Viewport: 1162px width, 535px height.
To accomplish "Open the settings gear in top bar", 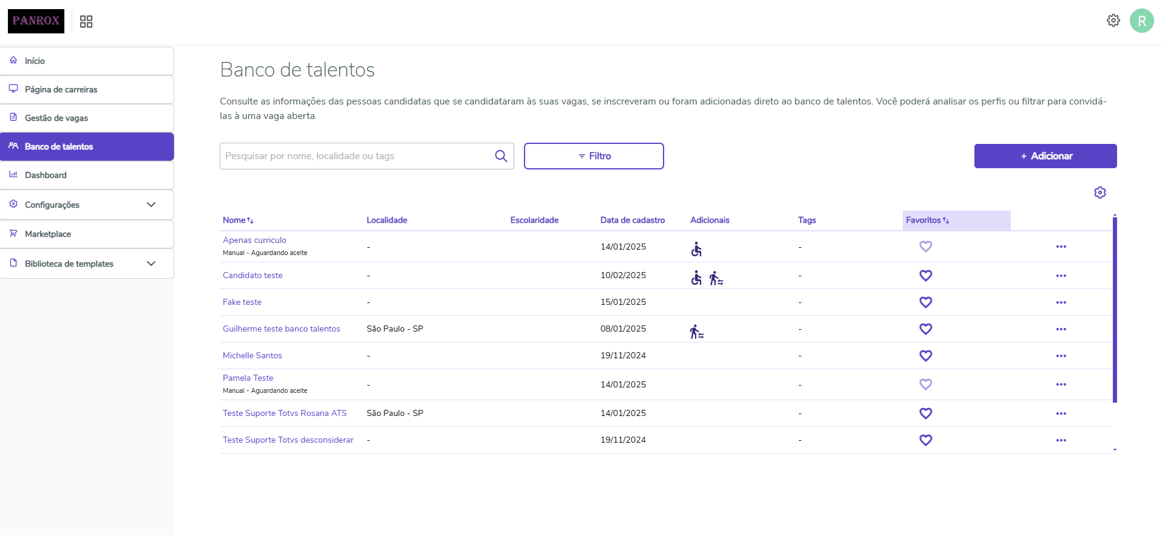I will 1113,21.
